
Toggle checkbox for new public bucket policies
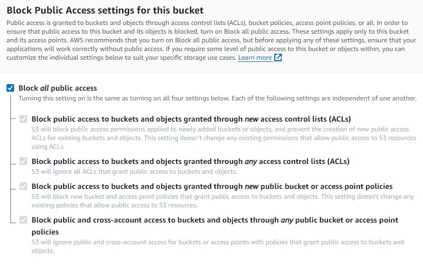tap(23, 186)
